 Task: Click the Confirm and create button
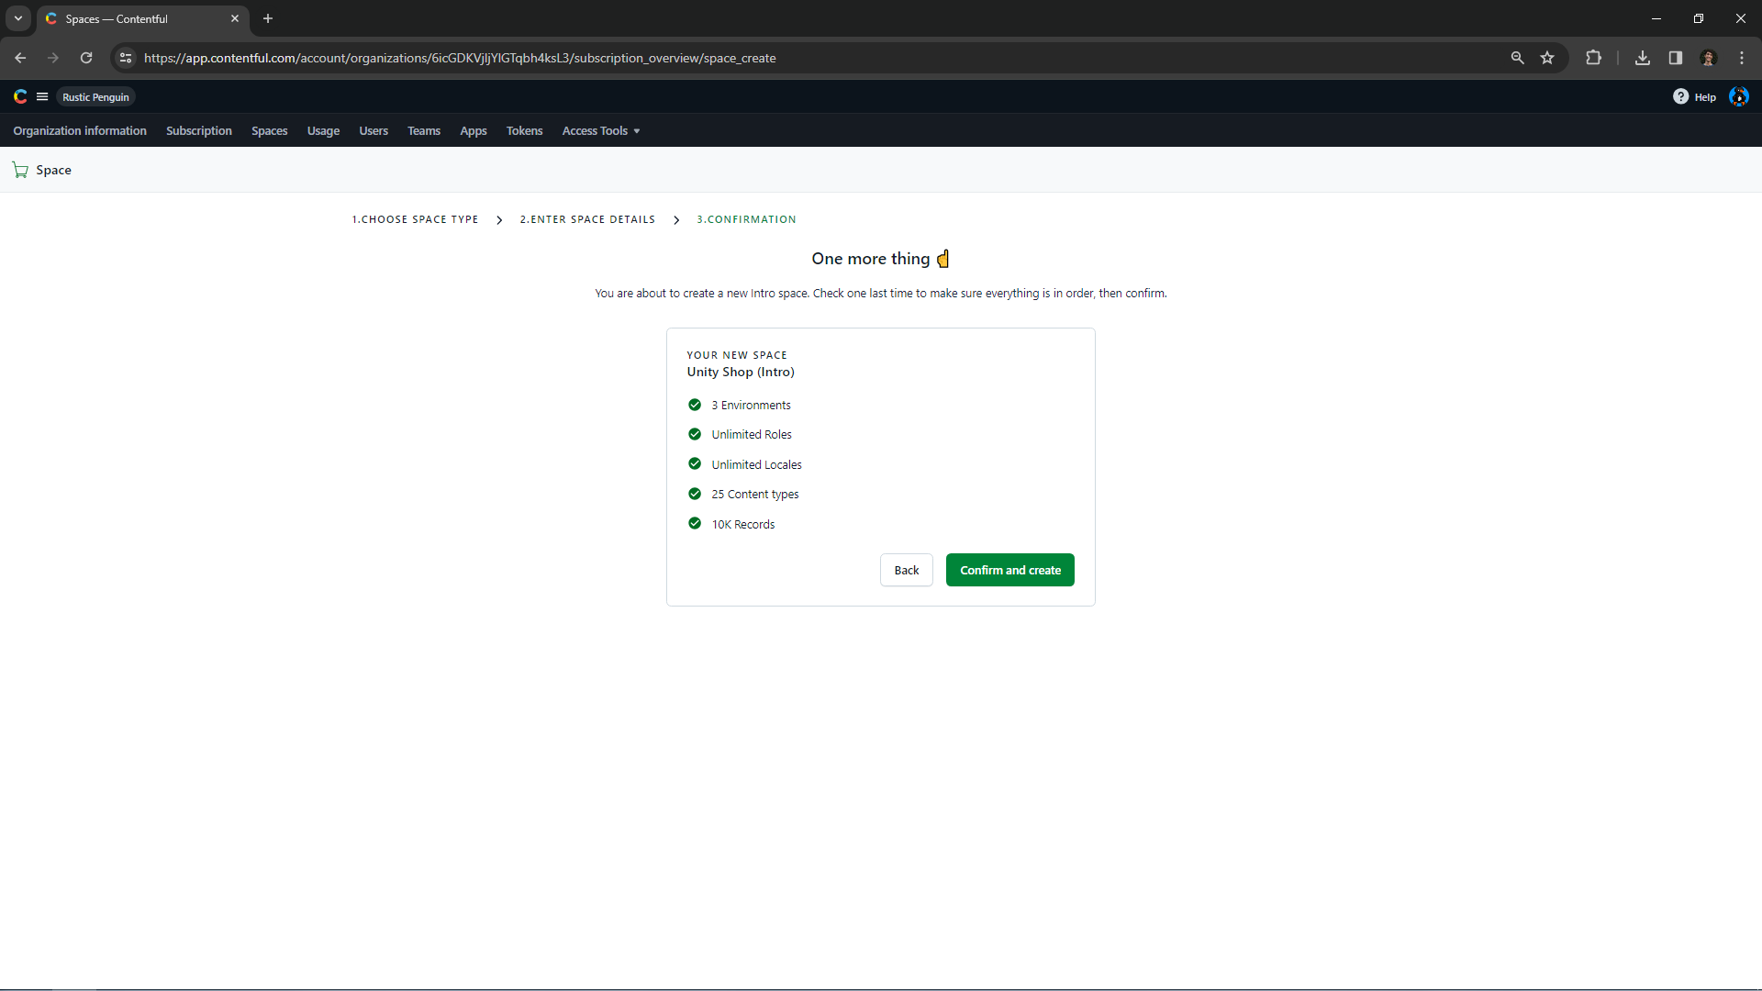[x=1009, y=570]
